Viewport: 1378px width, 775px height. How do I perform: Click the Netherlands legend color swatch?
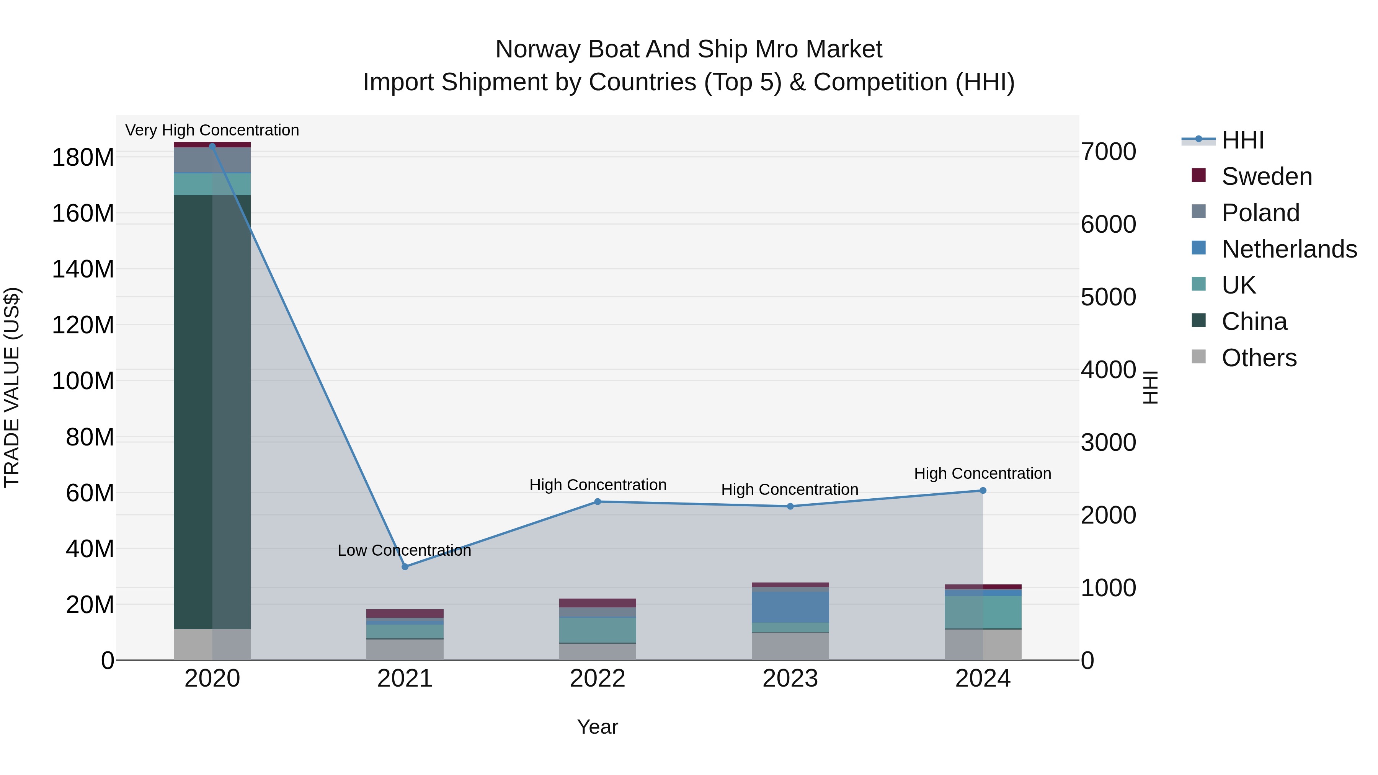coord(1199,248)
